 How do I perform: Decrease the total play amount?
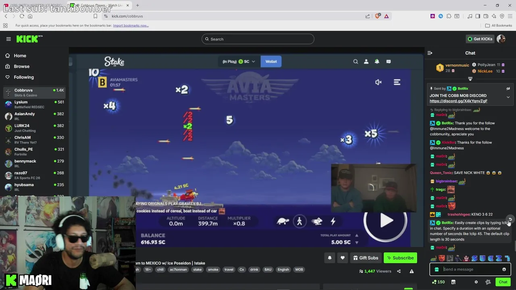pos(356,242)
